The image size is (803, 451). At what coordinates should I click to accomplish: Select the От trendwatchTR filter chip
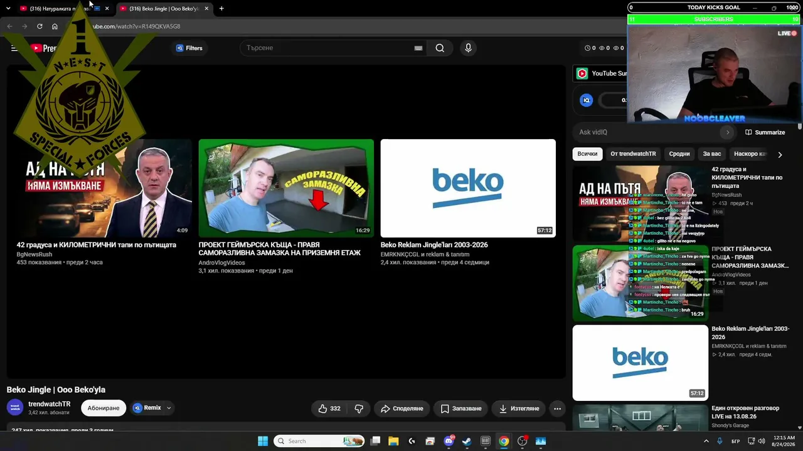pos(633,154)
